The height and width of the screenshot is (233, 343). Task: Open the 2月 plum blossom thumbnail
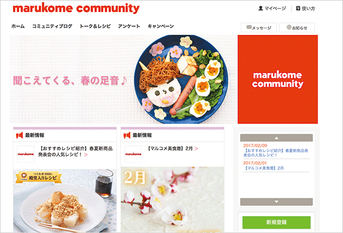(173, 199)
